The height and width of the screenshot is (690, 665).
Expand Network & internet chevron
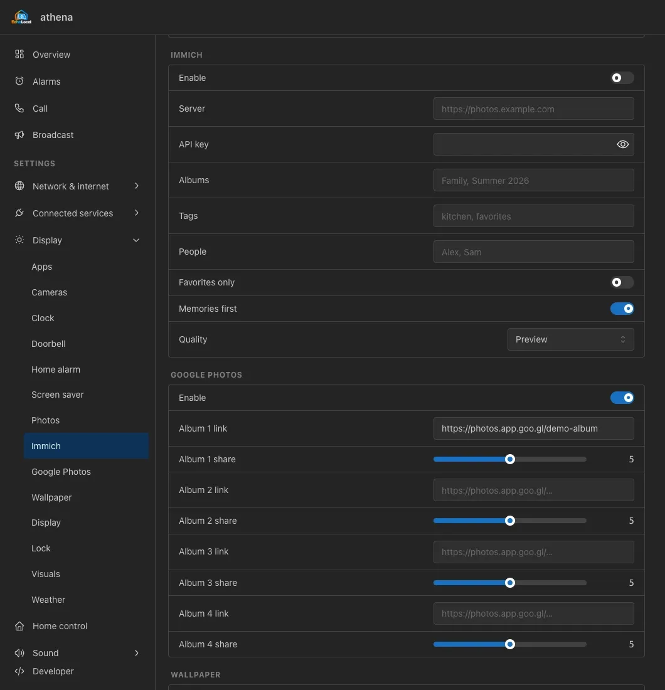click(136, 186)
